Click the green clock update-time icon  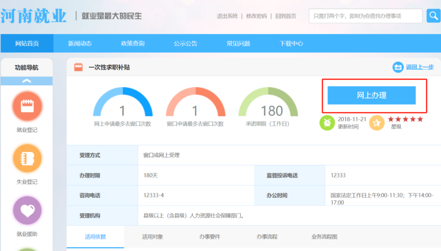327,123
